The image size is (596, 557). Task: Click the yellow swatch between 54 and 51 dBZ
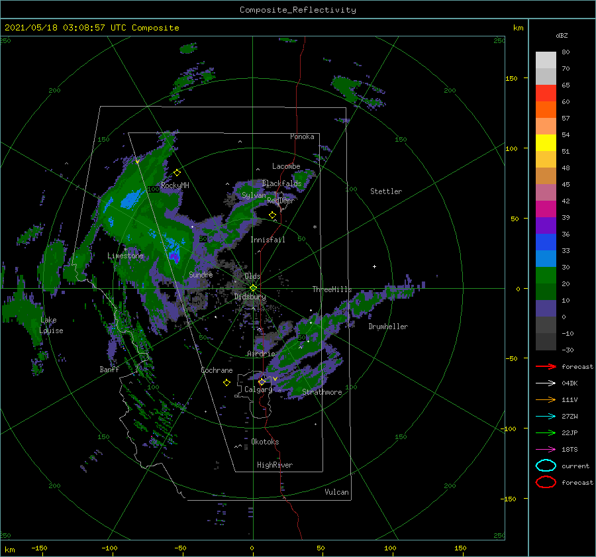click(x=546, y=143)
